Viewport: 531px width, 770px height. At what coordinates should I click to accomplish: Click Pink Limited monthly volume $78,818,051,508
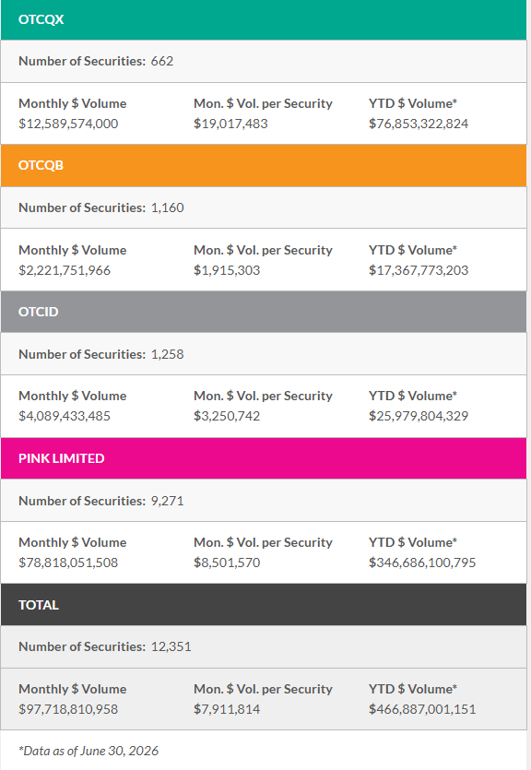coord(68,563)
